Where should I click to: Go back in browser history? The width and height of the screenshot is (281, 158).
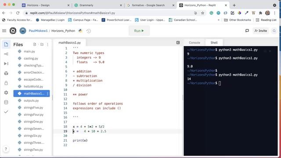point(4,13)
